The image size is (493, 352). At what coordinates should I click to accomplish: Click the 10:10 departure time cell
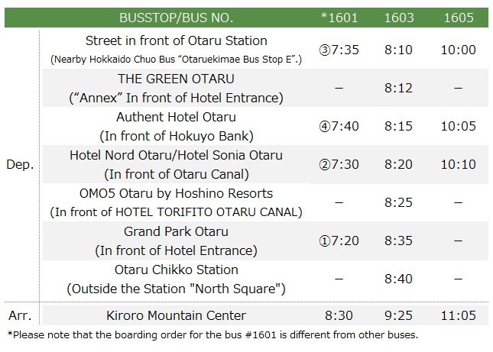pos(459,165)
